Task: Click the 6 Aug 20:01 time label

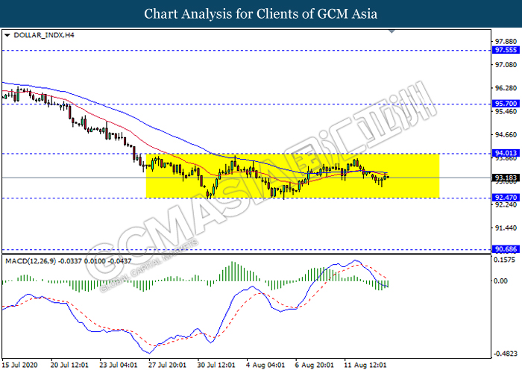Action: (x=315, y=365)
